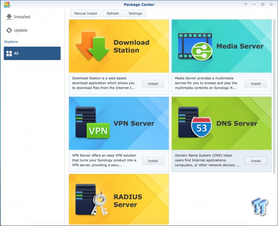Click the package list vertical scrollbar
The image size is (278, 226).
274,96
